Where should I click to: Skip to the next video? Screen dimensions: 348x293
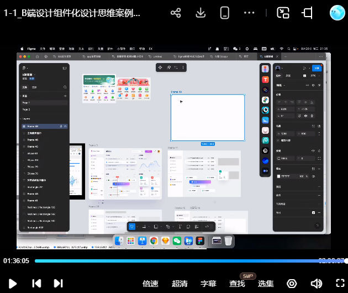pos(58,284)
